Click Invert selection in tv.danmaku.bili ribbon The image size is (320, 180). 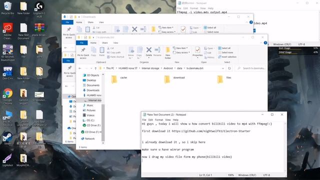pyautogui.click(x=227, y=57)
